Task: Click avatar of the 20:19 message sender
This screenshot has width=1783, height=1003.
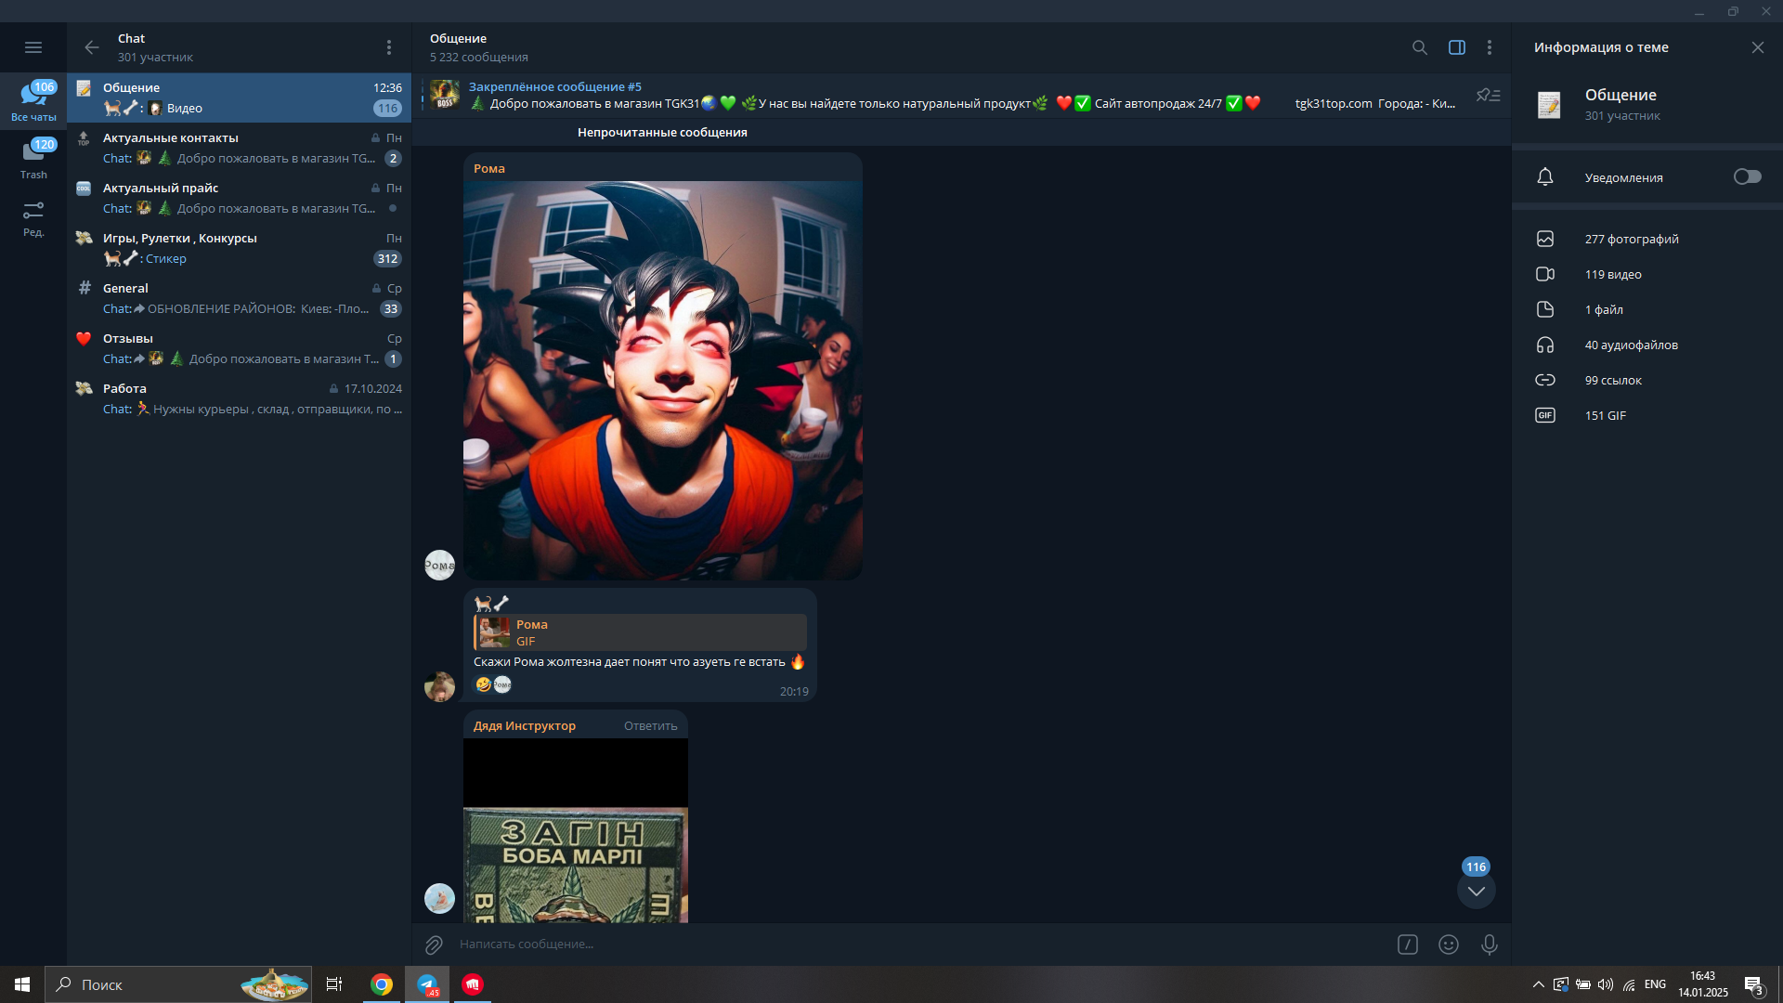Action: tap(439, 686)
